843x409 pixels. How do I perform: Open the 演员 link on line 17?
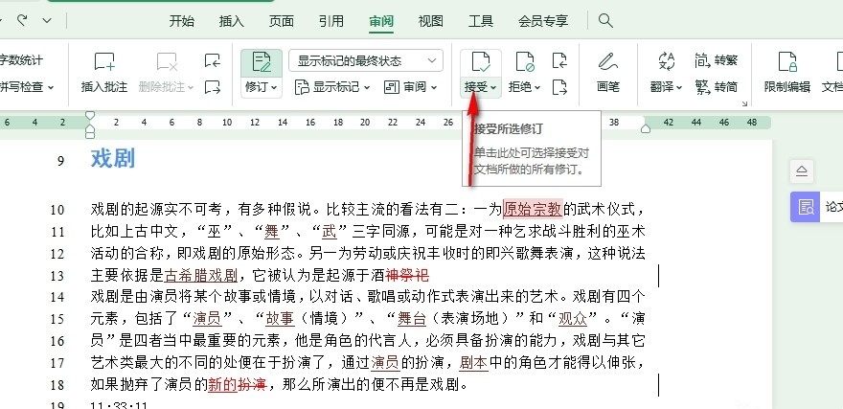385,363
